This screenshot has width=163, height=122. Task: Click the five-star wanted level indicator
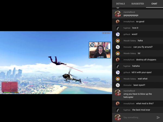click(106, 33)
